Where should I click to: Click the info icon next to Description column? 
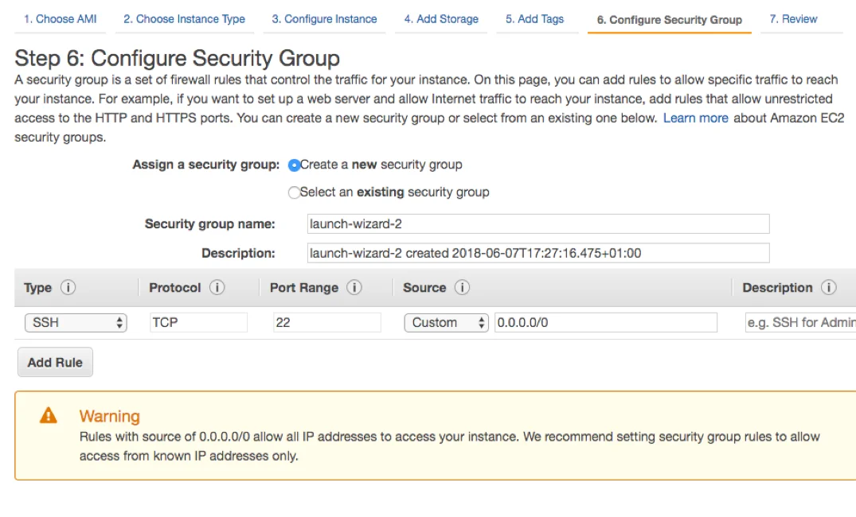coord(829,287)
